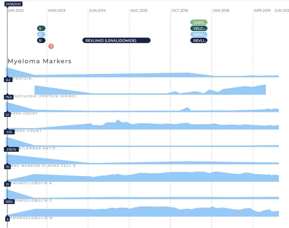Screen dimensions: 289x228
Task: Jump to JUN 2014 on the timeline
Action: (98, 10)
